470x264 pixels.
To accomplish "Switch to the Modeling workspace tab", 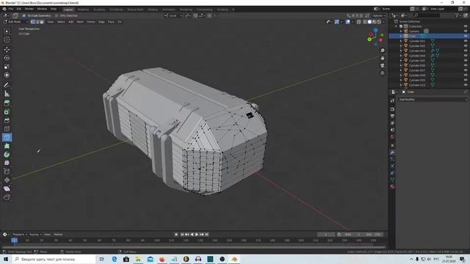I will [x=83, y=10].
